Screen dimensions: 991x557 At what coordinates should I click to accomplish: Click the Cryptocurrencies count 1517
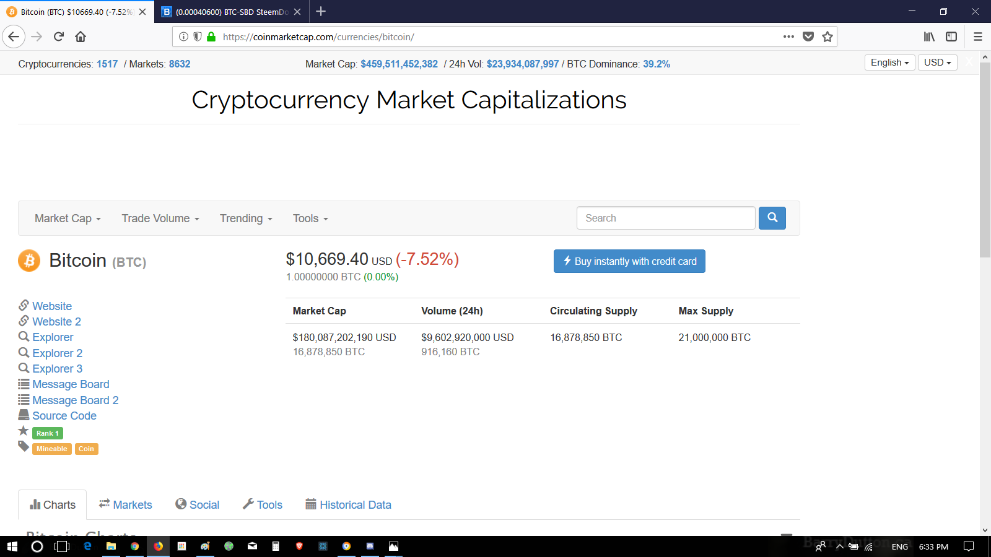point(107,64)
